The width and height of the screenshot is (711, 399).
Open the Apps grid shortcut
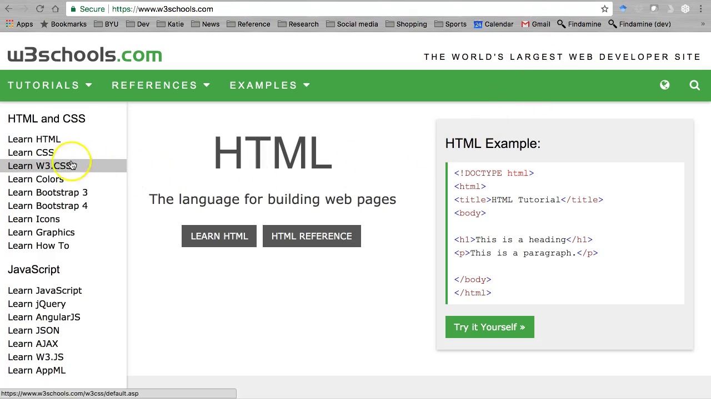coord(19,24)
